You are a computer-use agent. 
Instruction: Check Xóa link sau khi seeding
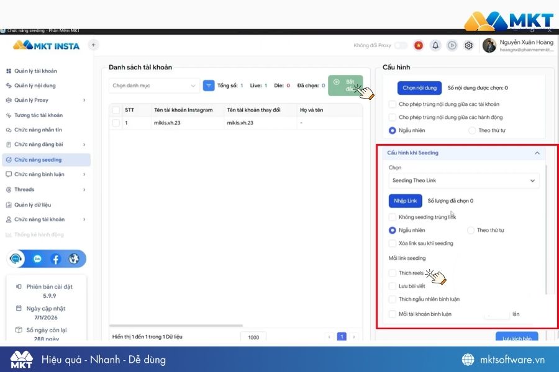[x=392, y=244]
